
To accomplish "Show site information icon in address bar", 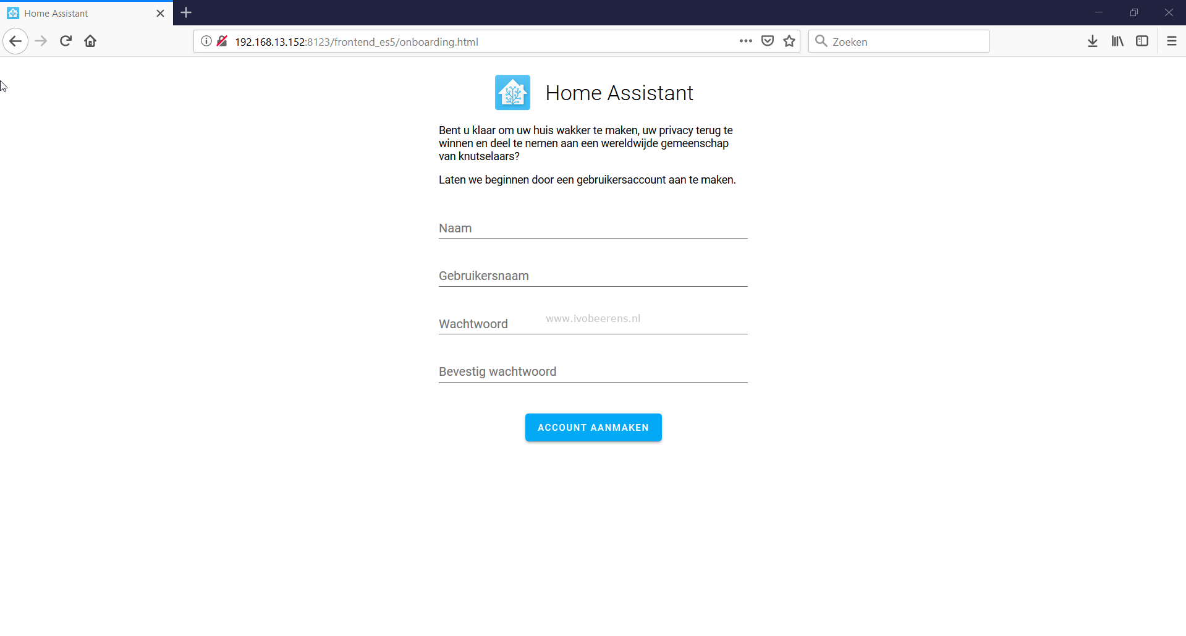I will pos(206,41).
